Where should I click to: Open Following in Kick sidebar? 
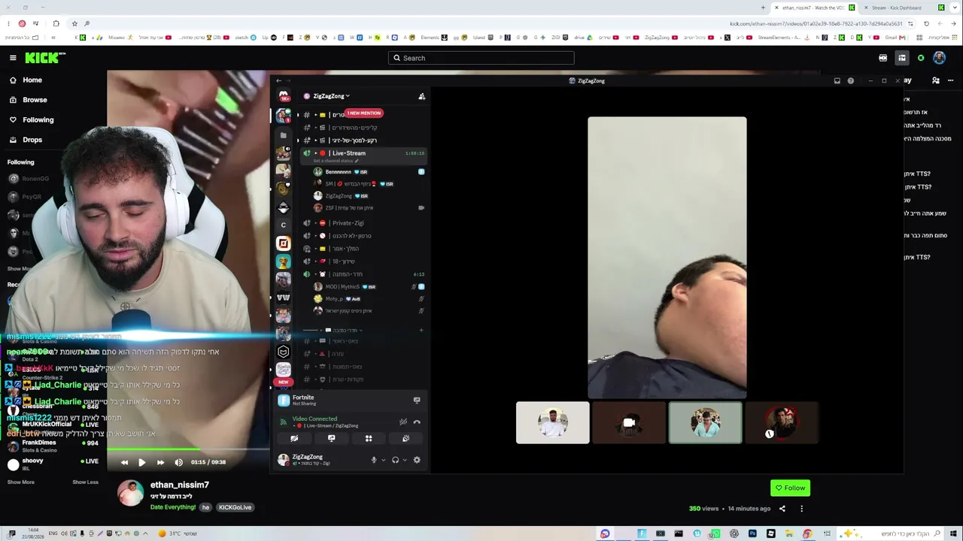pos(31,119)
